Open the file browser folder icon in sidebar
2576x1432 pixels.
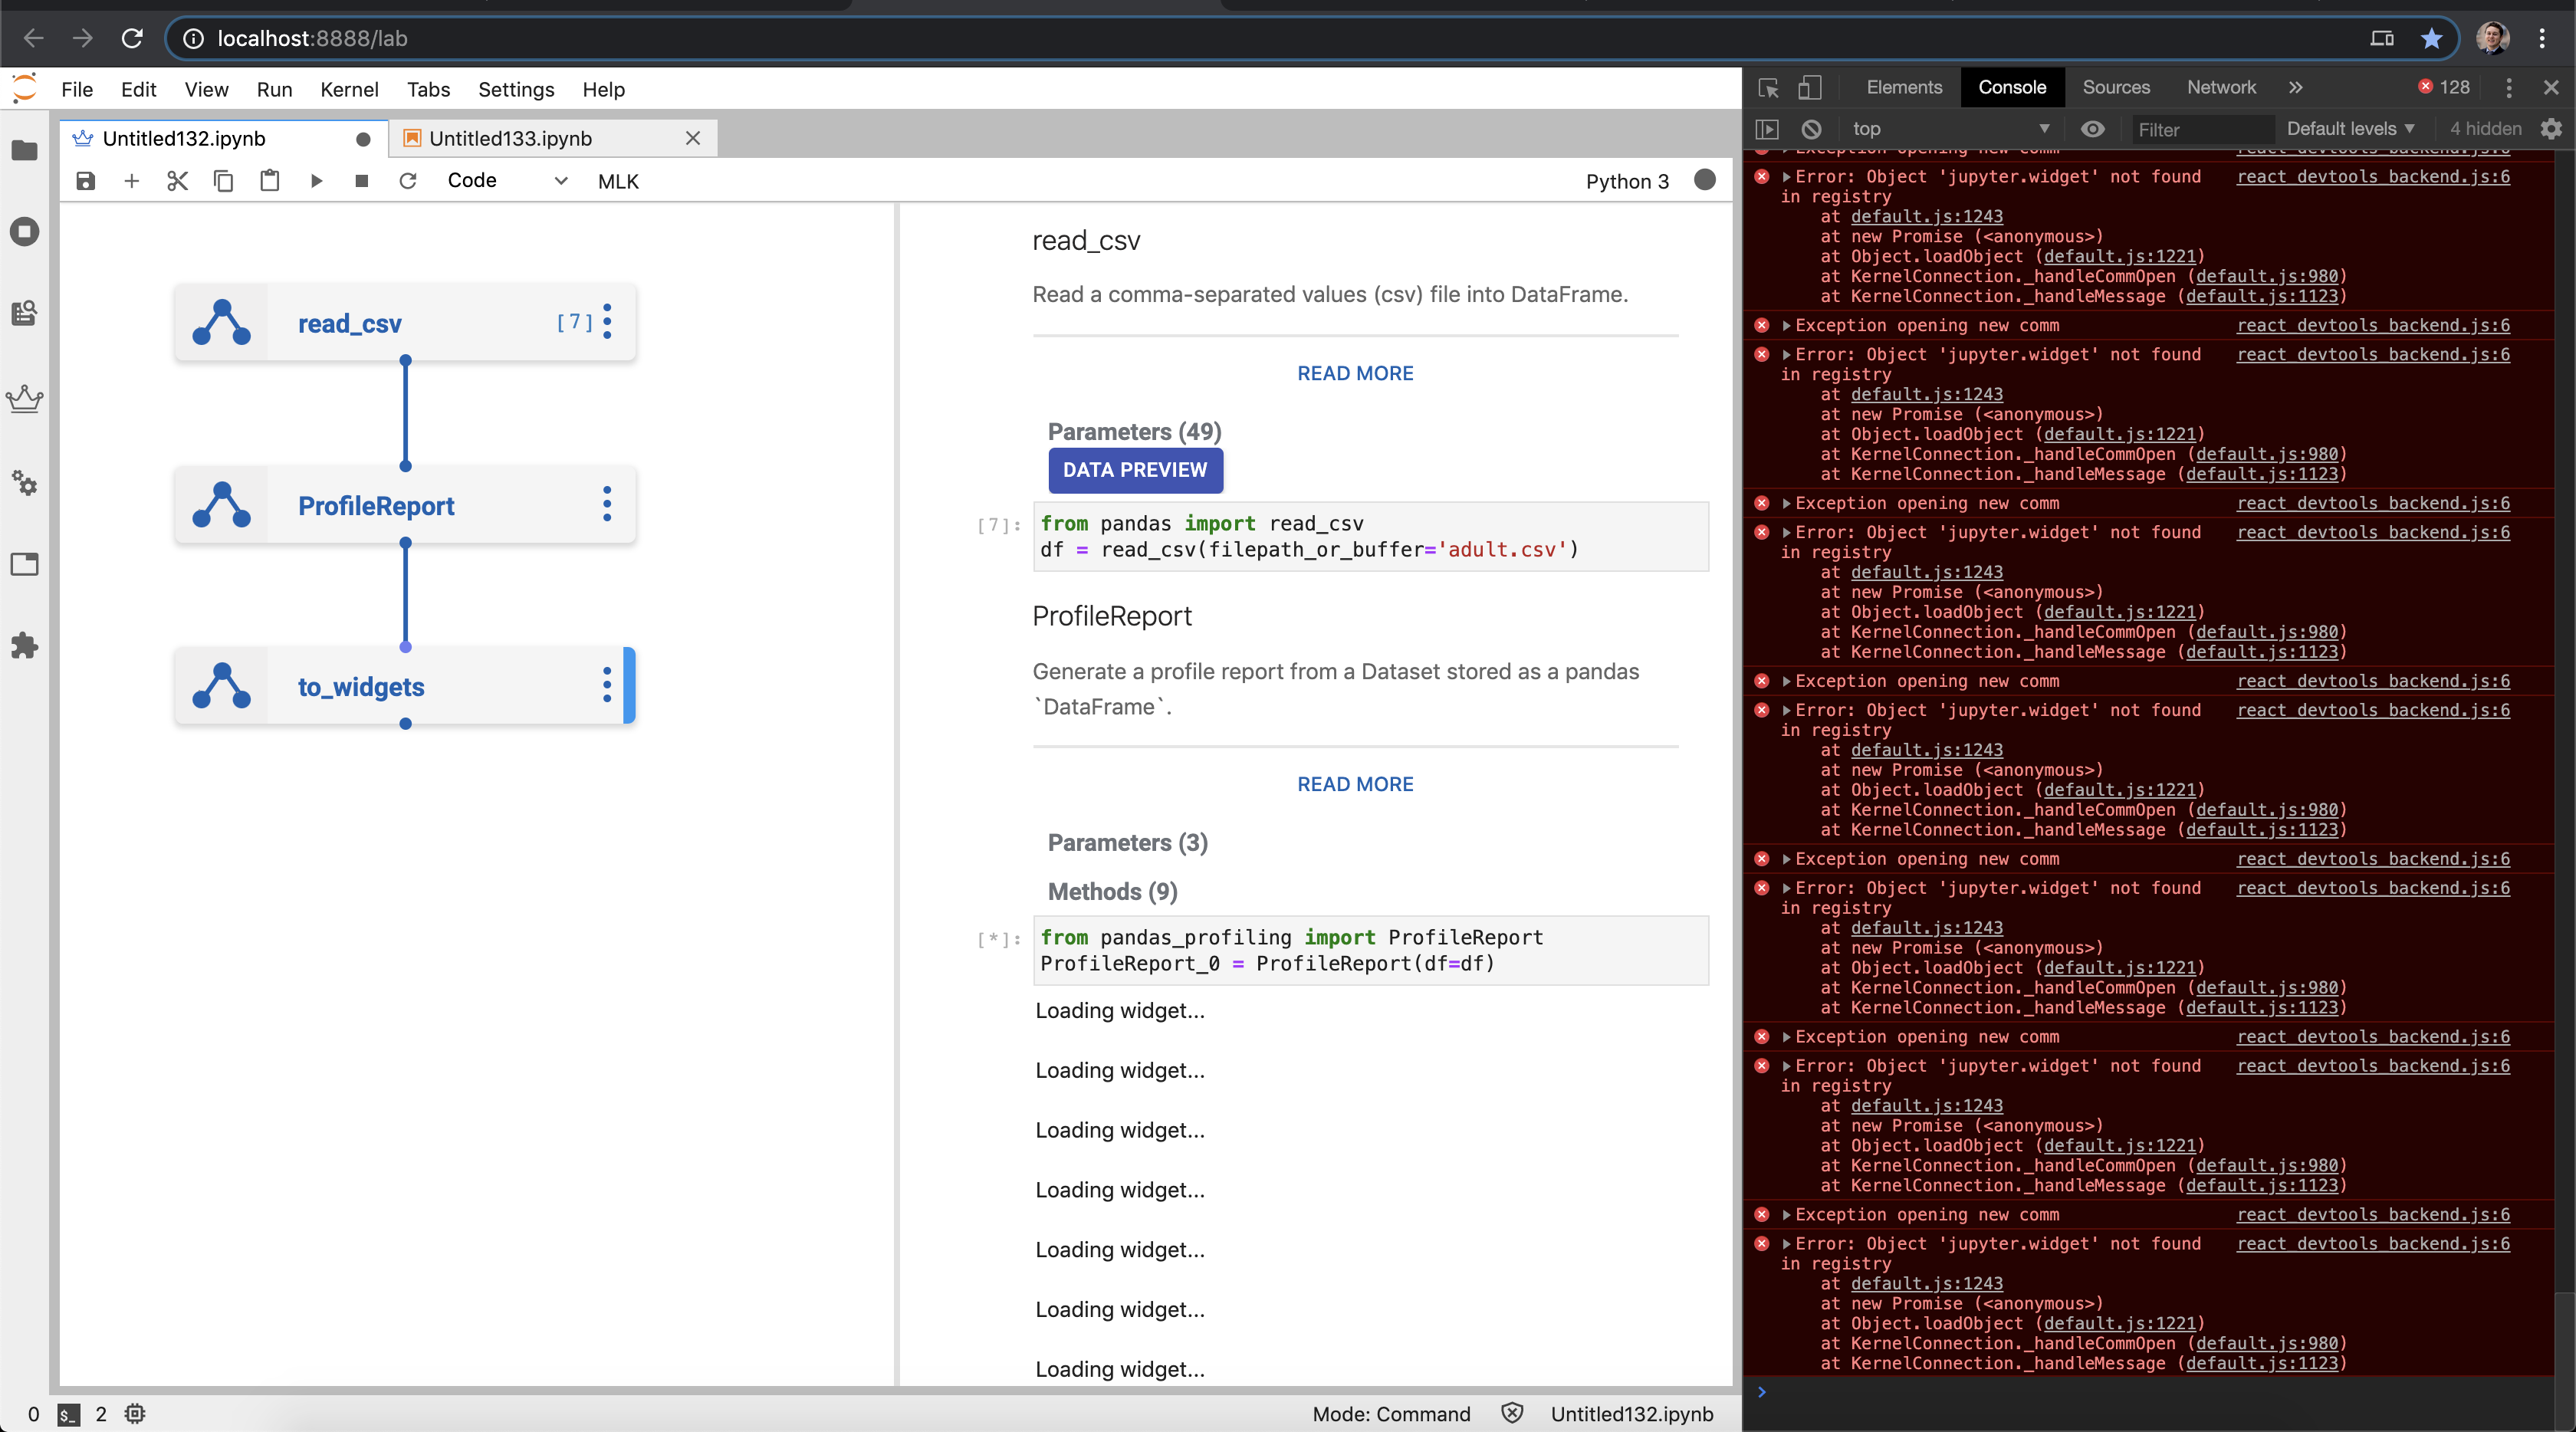coord(24,151)
